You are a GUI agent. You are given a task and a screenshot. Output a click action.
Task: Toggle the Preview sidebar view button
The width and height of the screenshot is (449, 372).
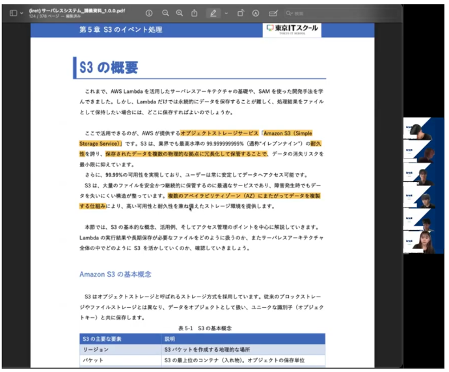(x=13, y=13)
